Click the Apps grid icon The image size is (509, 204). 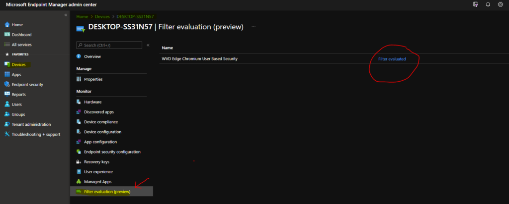[7, 74]
